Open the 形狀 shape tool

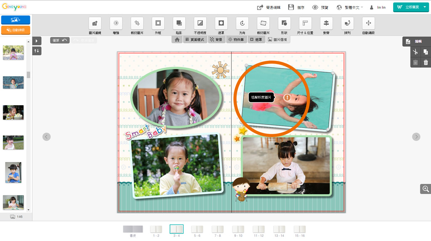tap(284, 26)
